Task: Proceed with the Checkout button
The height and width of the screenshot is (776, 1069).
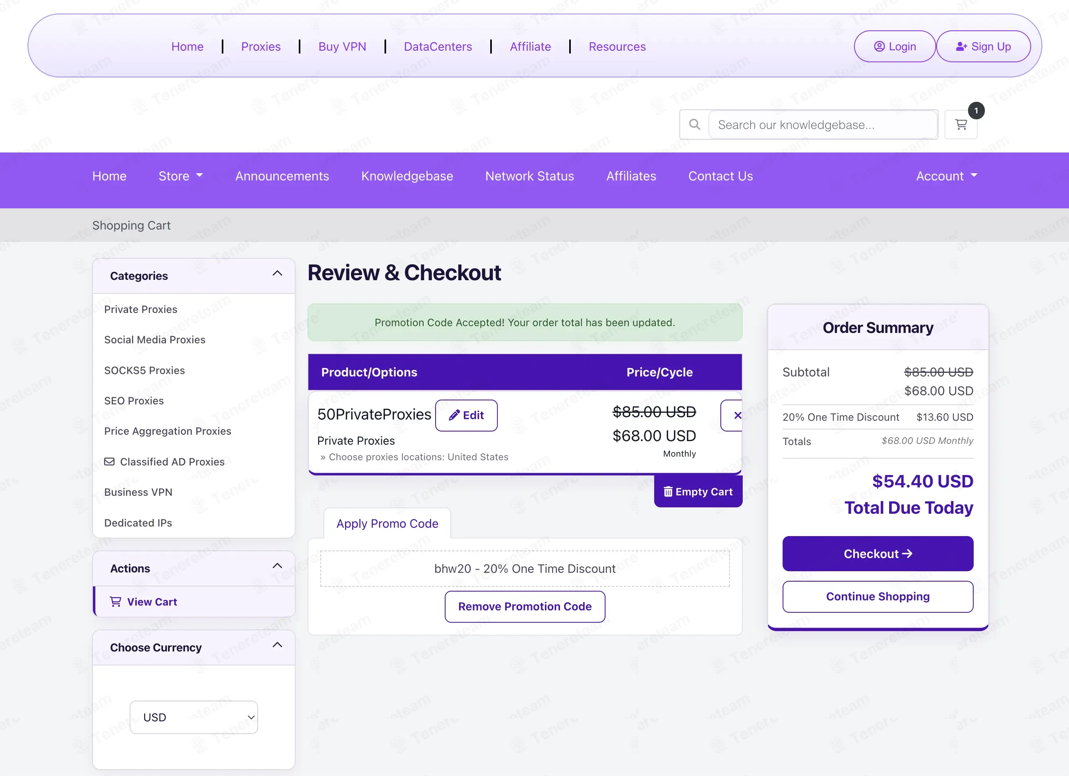Action: (878, 553)
